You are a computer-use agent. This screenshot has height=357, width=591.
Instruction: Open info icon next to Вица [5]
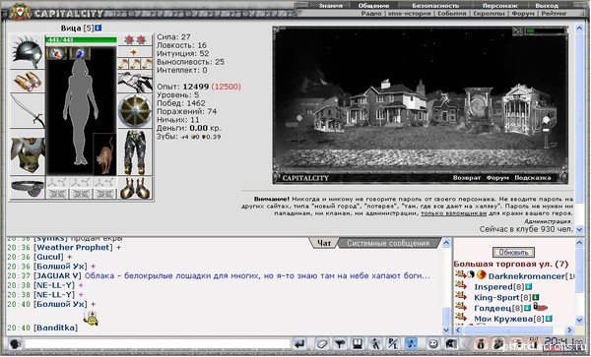click(98, 28)
